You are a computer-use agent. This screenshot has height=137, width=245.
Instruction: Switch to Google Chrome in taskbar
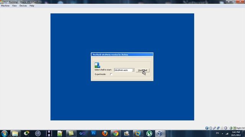point(116,134)
